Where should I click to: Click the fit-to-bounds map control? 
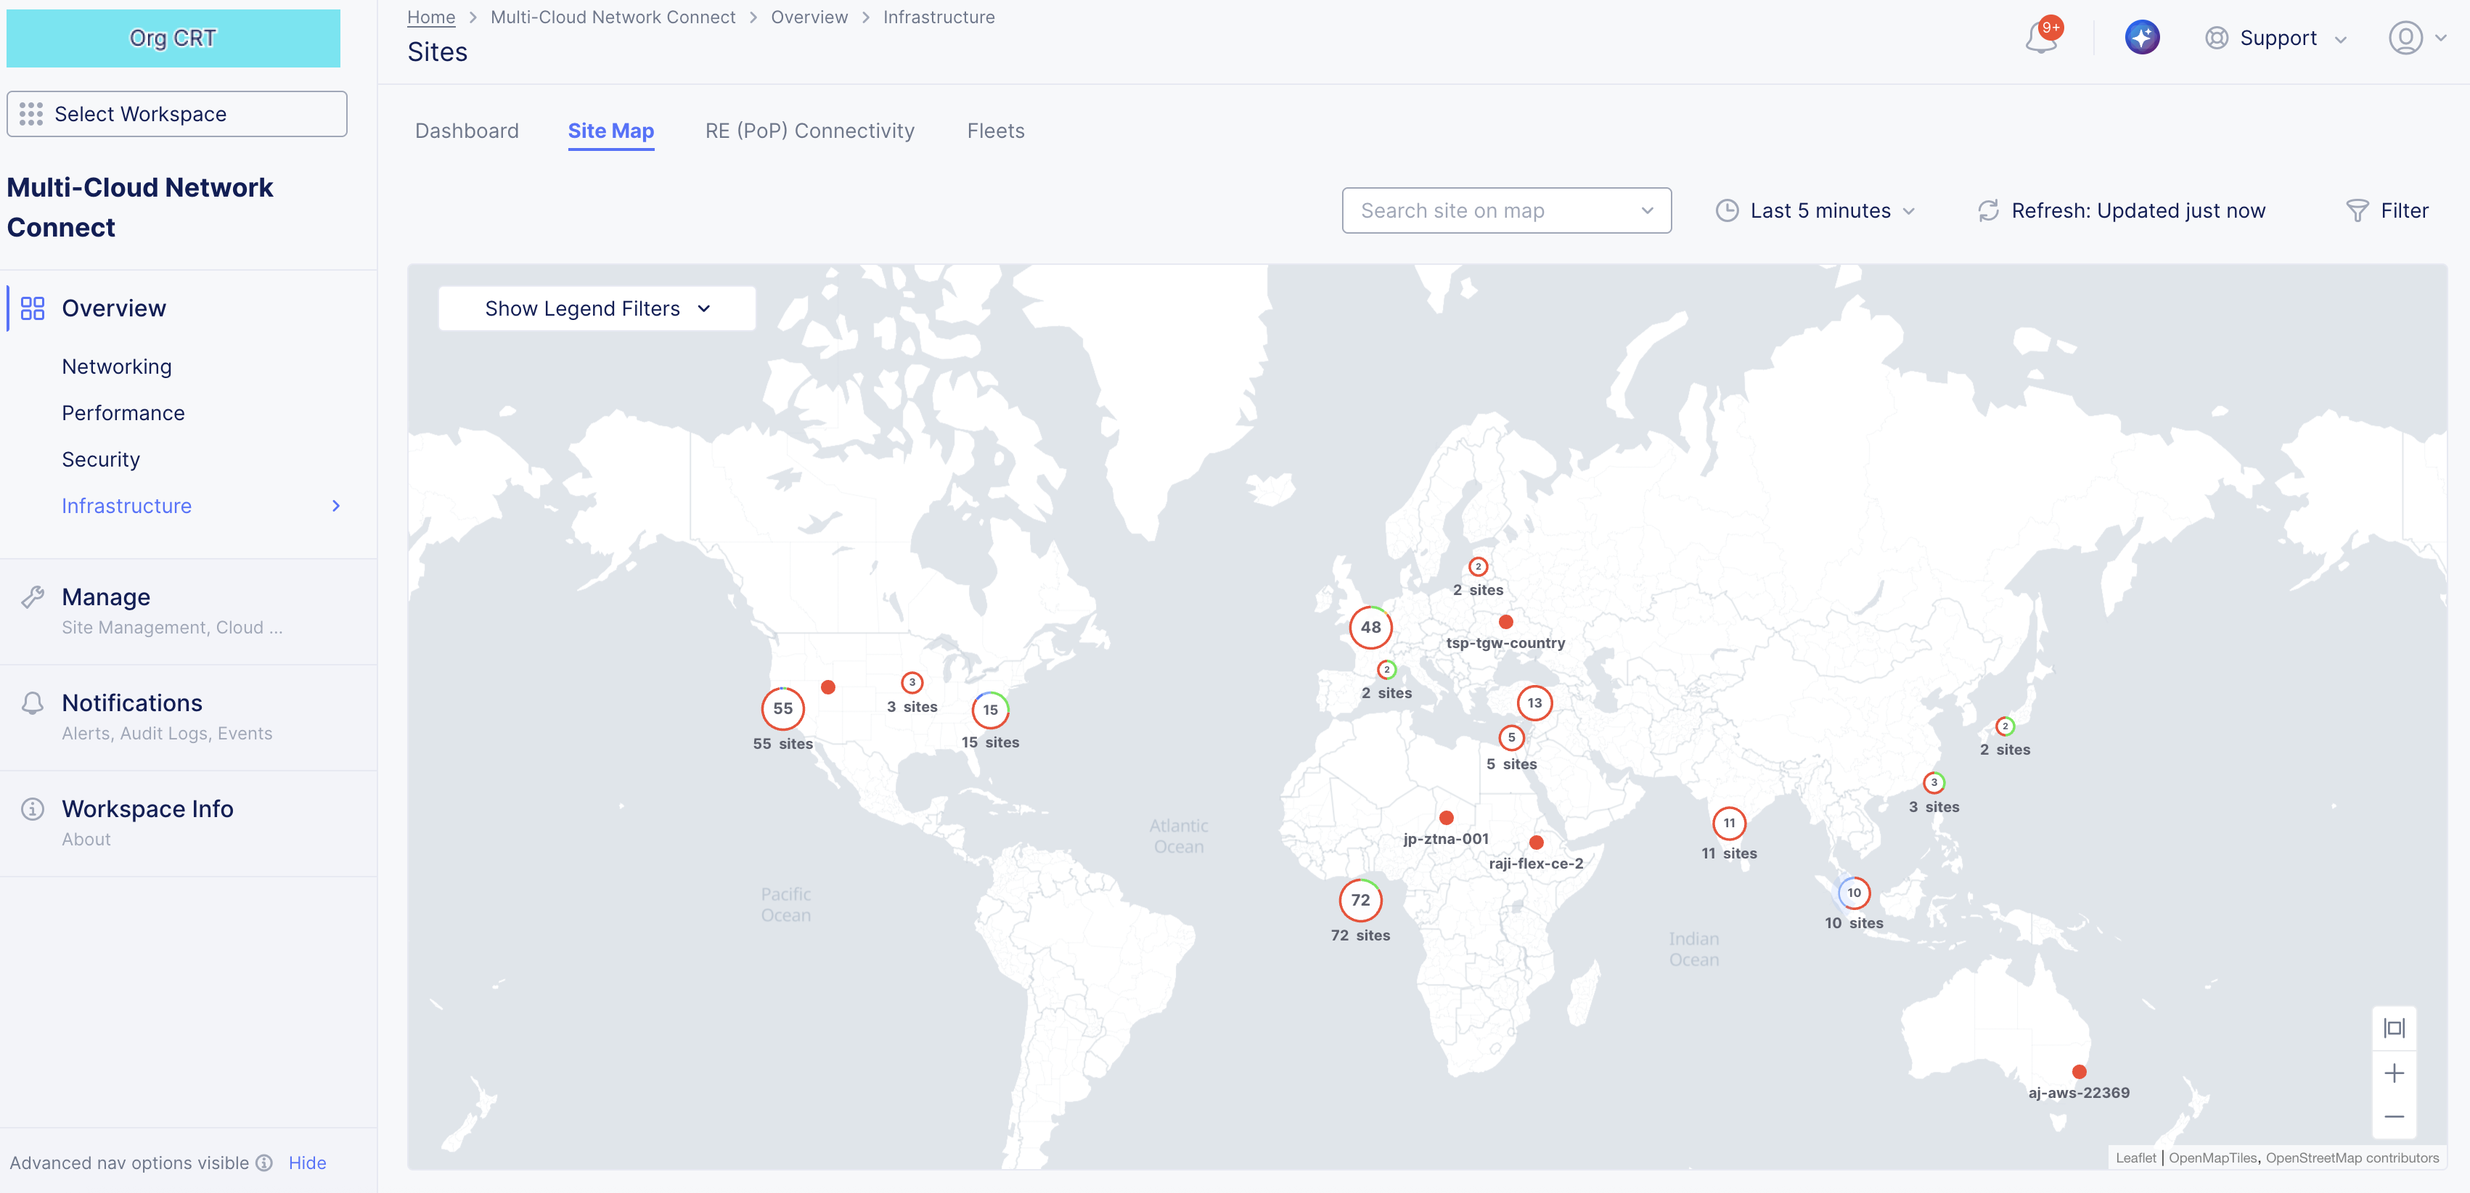(x=2395, y=1027)
